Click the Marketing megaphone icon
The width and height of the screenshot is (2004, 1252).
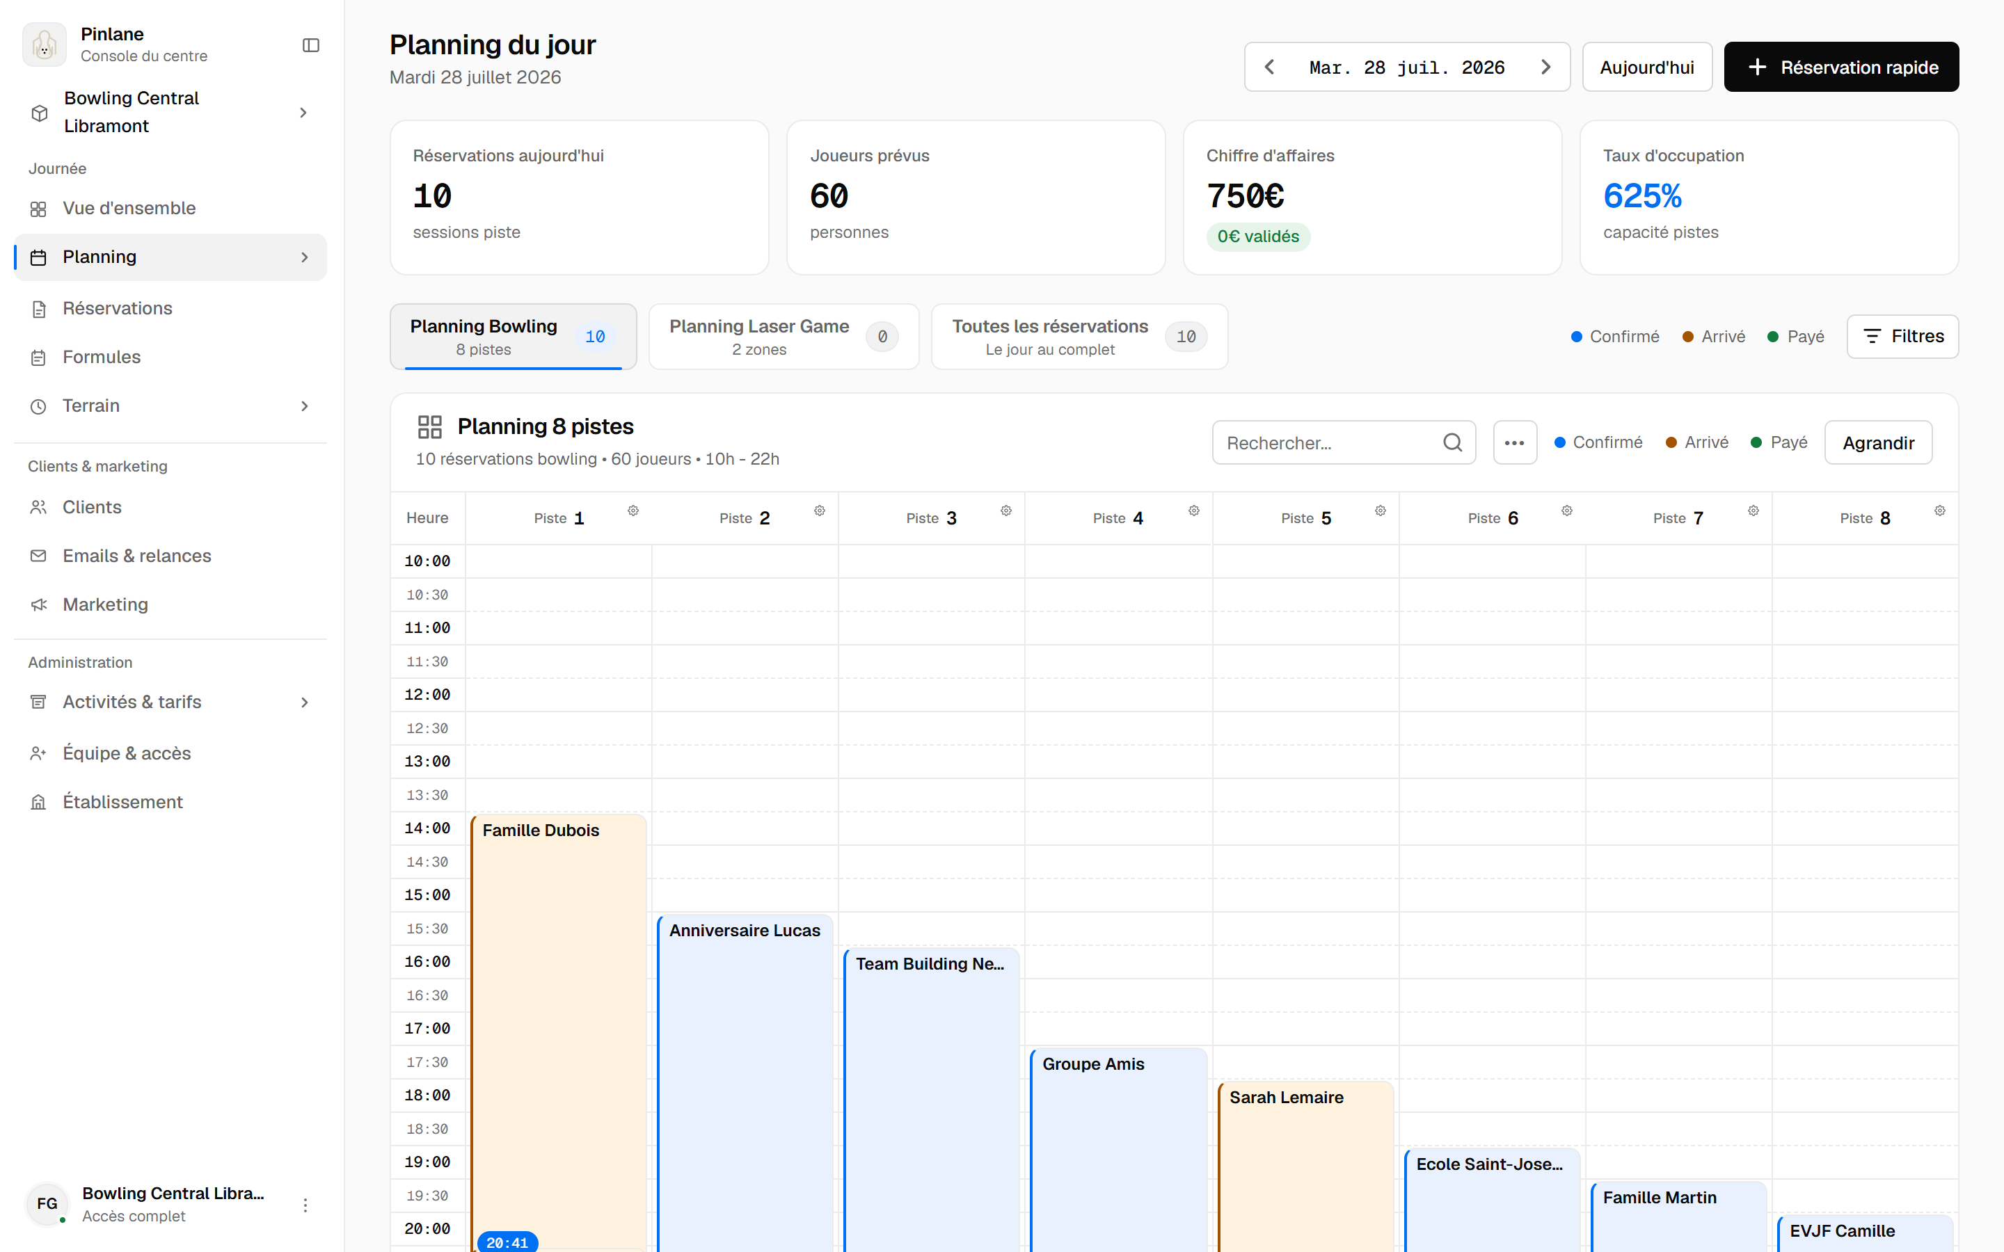click(x=38, y=604)
